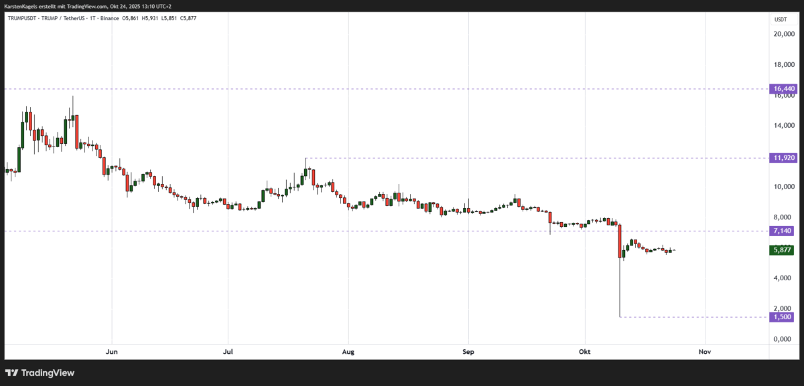Image resolution: width=804 pixels, height=386 pixels.
Task: Select the Nov label on time axis
Action: (704, 352)
